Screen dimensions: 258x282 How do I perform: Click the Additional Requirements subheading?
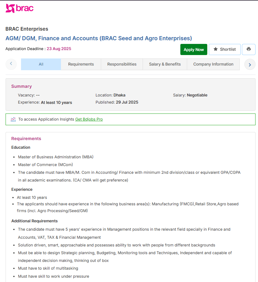click(x=34, y=221)
